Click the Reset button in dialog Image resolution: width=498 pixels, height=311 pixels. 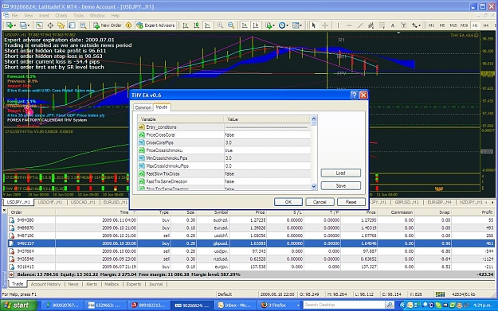tap(351, 201)
